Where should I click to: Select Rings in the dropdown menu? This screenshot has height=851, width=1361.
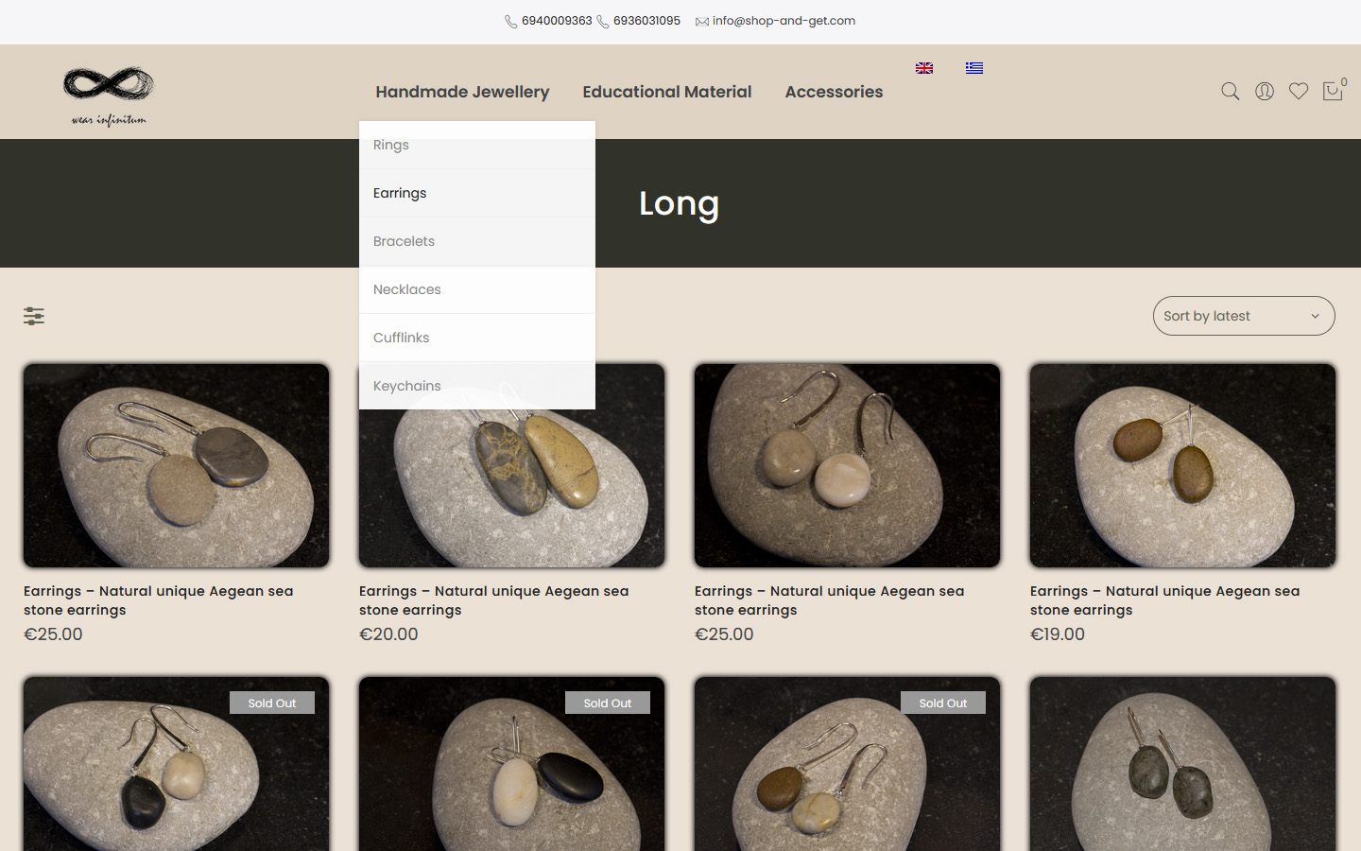[477, 145]
